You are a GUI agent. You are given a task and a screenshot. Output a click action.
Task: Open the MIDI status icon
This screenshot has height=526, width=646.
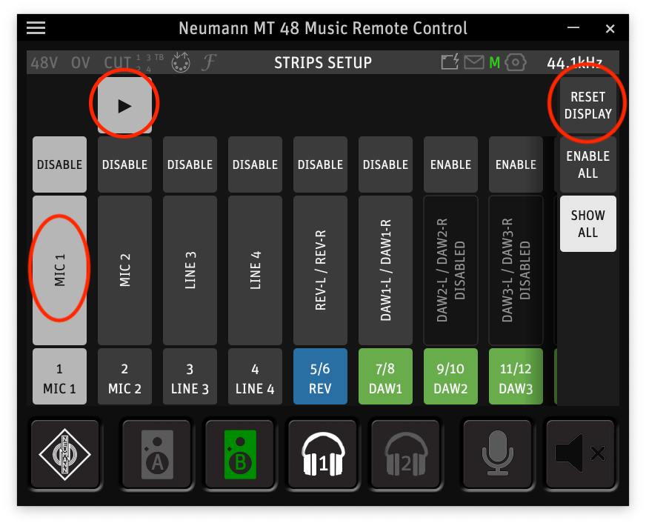pos(181,63)
